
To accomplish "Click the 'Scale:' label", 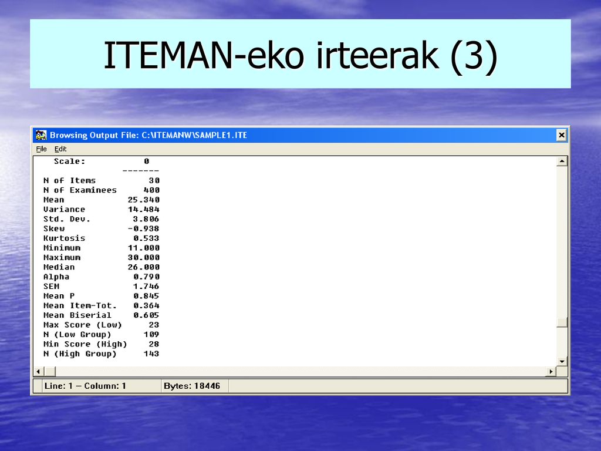I will [x=69, y=161].
